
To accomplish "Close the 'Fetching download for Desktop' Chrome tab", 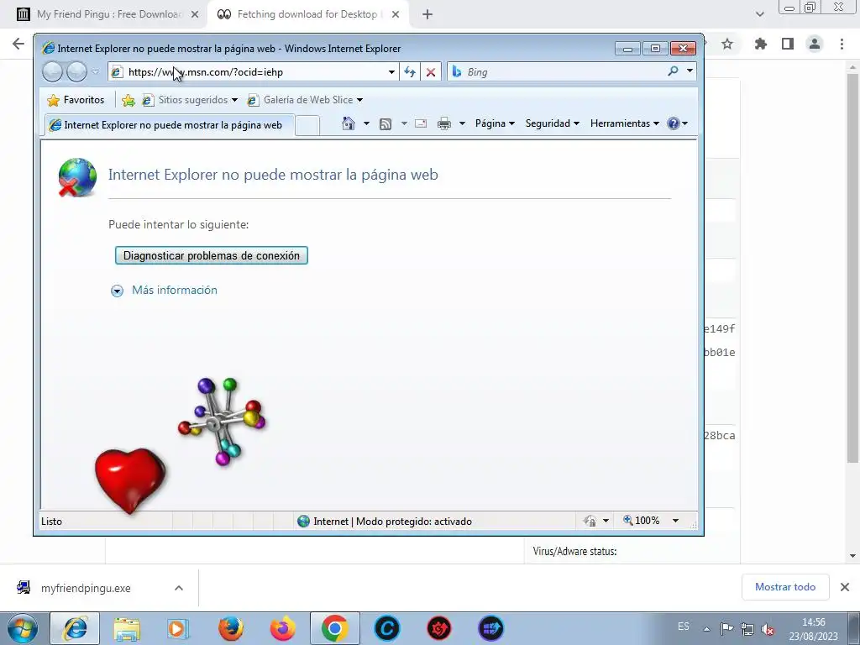I will click(x=396, y=15).
